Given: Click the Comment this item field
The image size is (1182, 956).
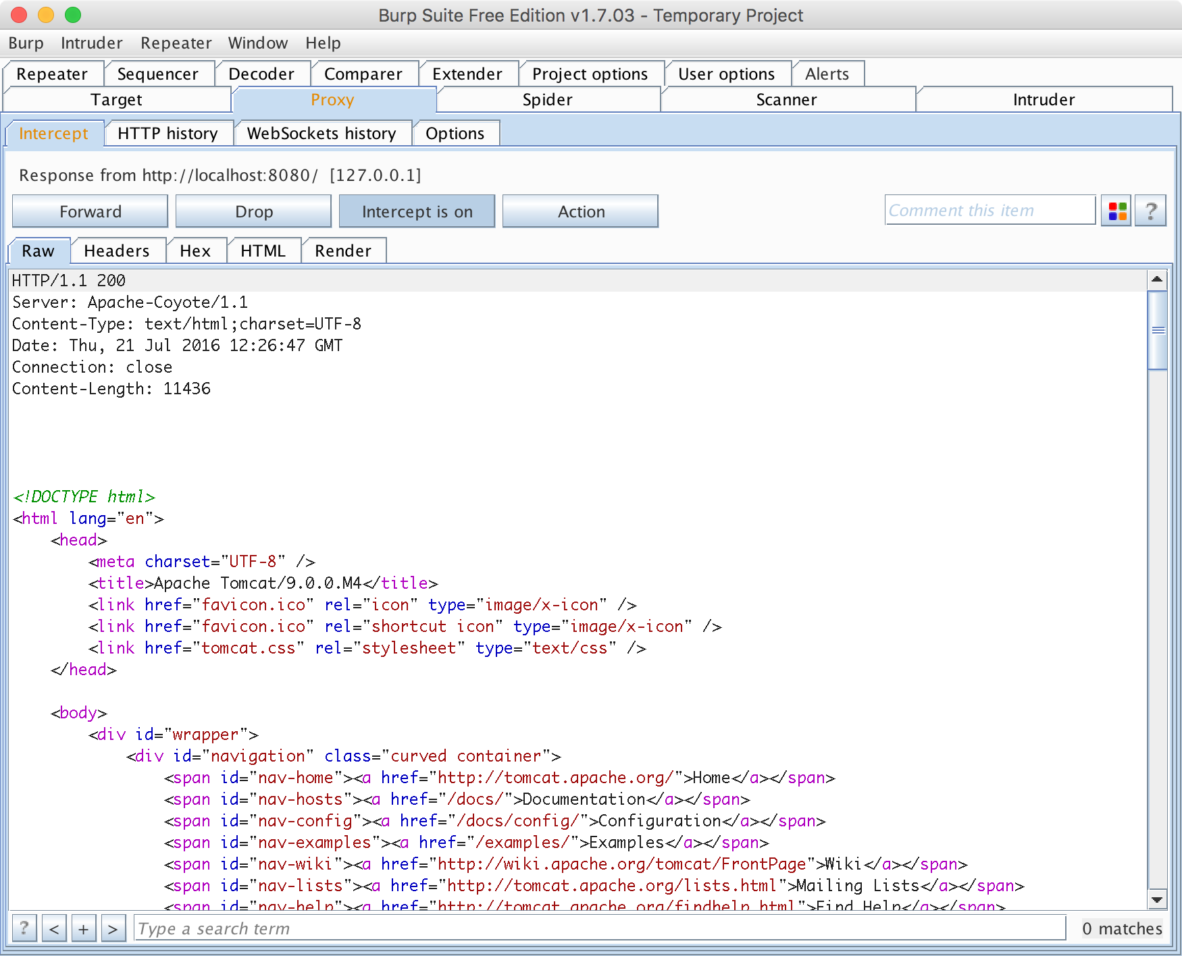Looking at the screenshot, I should pos(990,211).
